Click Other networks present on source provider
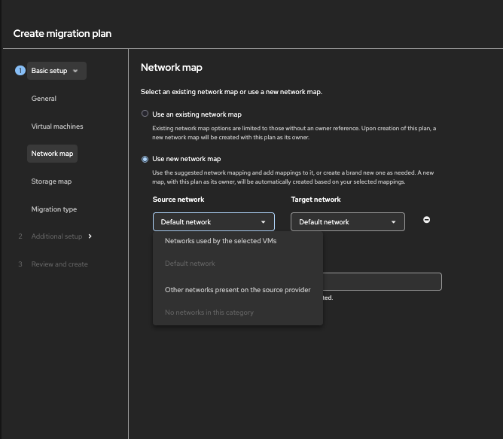The image size is (503, 439). [x=237, y=289]
